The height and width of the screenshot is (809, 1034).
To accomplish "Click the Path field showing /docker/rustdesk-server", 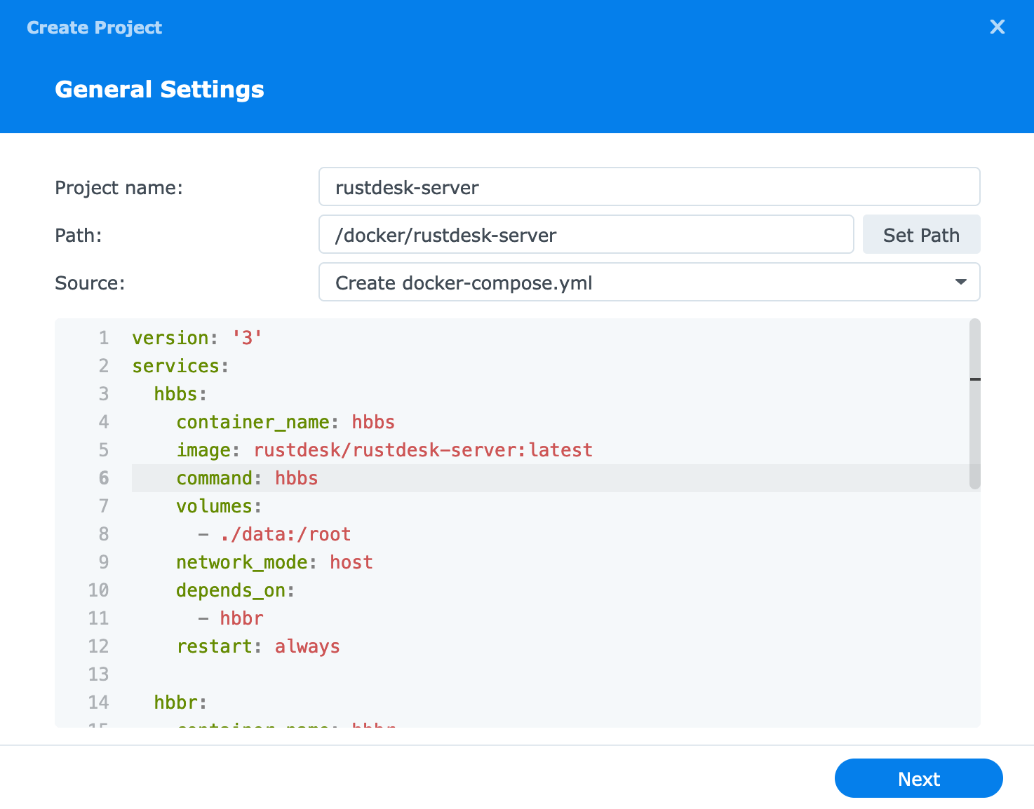I will 586,235.
